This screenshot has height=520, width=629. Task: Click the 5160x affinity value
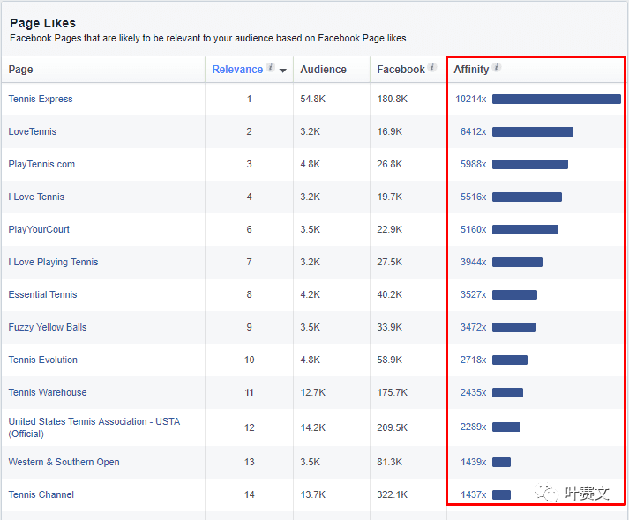474,229
